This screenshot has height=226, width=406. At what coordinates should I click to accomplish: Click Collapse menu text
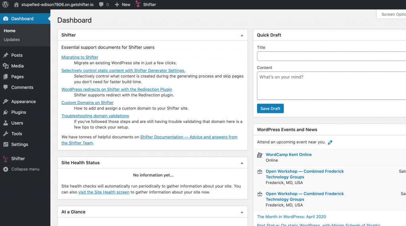pyautogui.click(x=25, y=169)
